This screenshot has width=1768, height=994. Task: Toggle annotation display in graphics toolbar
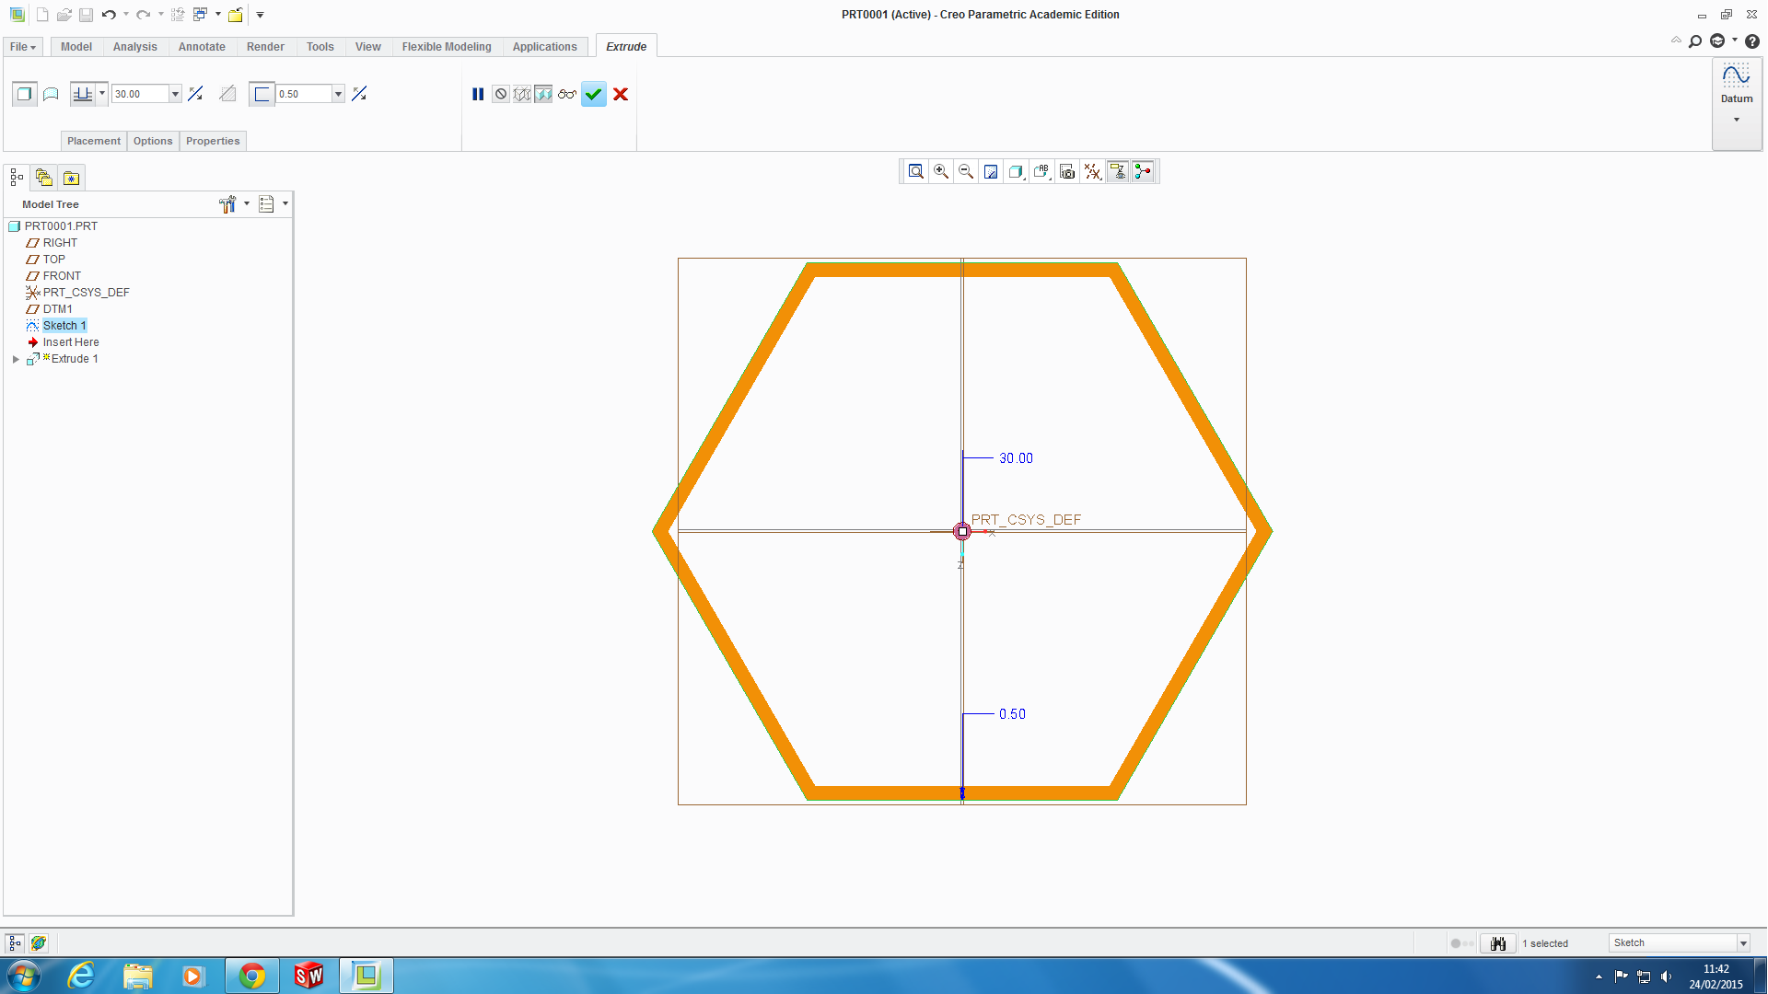click(x=1117, y=171)
